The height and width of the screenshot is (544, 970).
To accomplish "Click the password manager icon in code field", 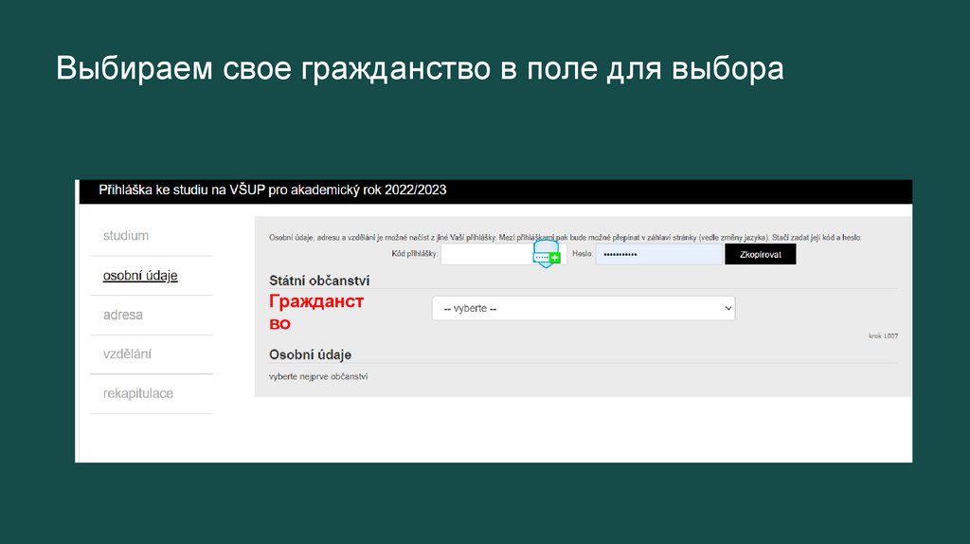I will [547, 254].
